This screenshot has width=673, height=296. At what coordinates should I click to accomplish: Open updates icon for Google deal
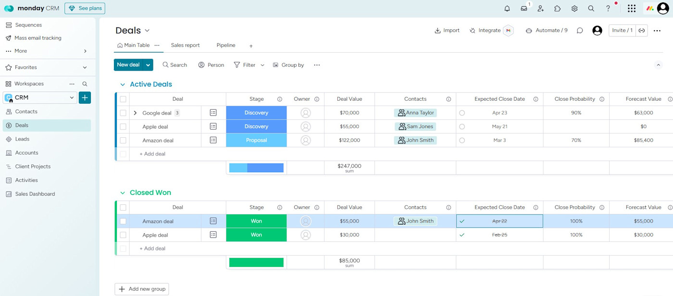(x=213, y=113)
